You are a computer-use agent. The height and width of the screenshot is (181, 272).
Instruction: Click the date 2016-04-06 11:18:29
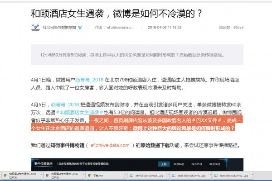click(x=165, y=27)
